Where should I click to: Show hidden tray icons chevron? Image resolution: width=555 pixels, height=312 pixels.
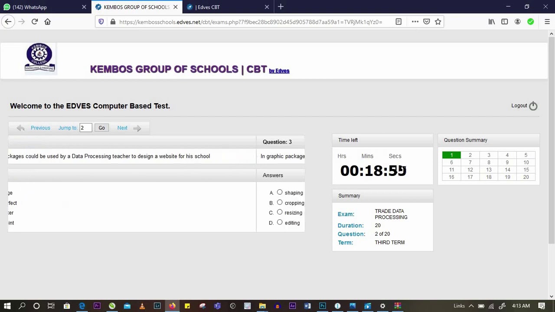pyautogui.click(x=471, y=306)
